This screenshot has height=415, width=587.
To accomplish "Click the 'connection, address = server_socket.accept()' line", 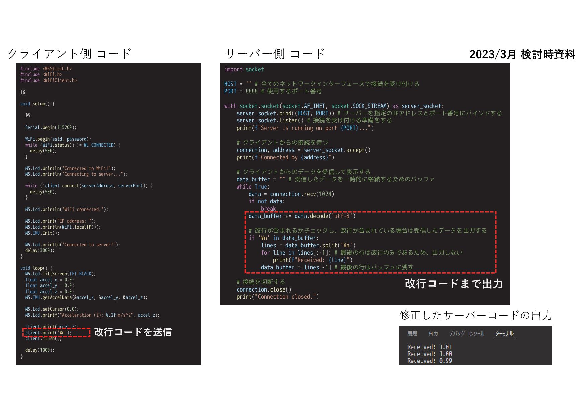I will tap(304, 150).
